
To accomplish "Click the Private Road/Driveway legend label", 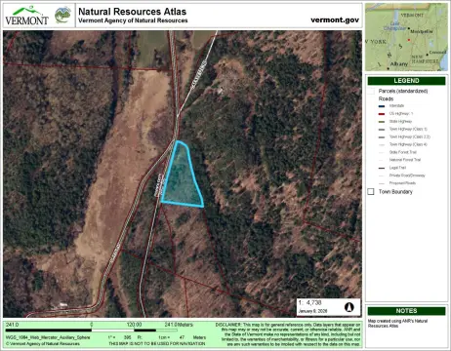I will pos(407,175).
